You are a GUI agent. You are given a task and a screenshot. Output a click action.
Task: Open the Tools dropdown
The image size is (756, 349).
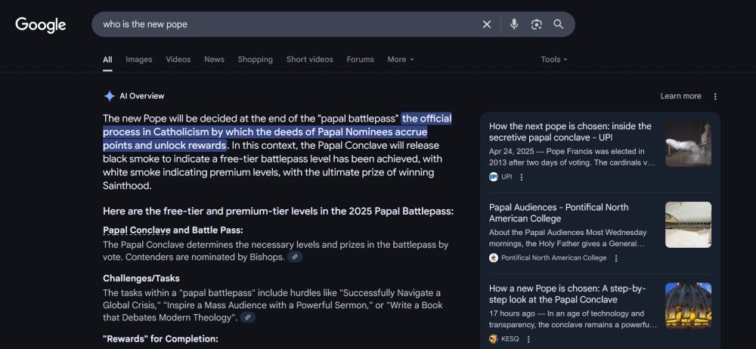pos(553,59)
